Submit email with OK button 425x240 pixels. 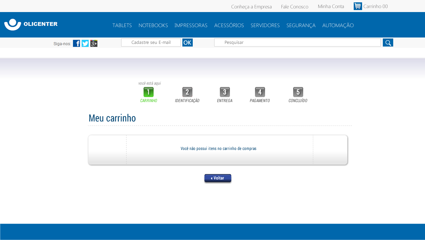(x=187, y=43)
